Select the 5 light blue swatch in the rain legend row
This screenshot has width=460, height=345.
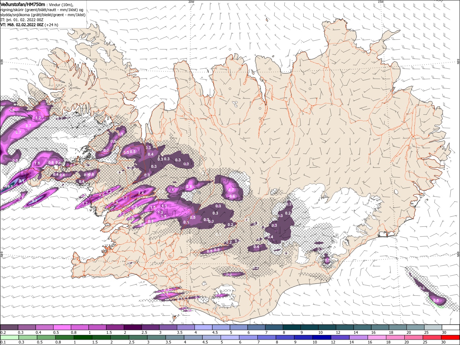[x=230, y=337]
